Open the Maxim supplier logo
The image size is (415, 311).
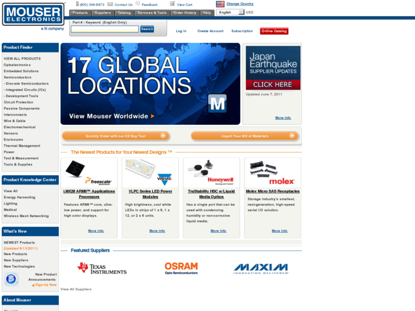[261, 269]
